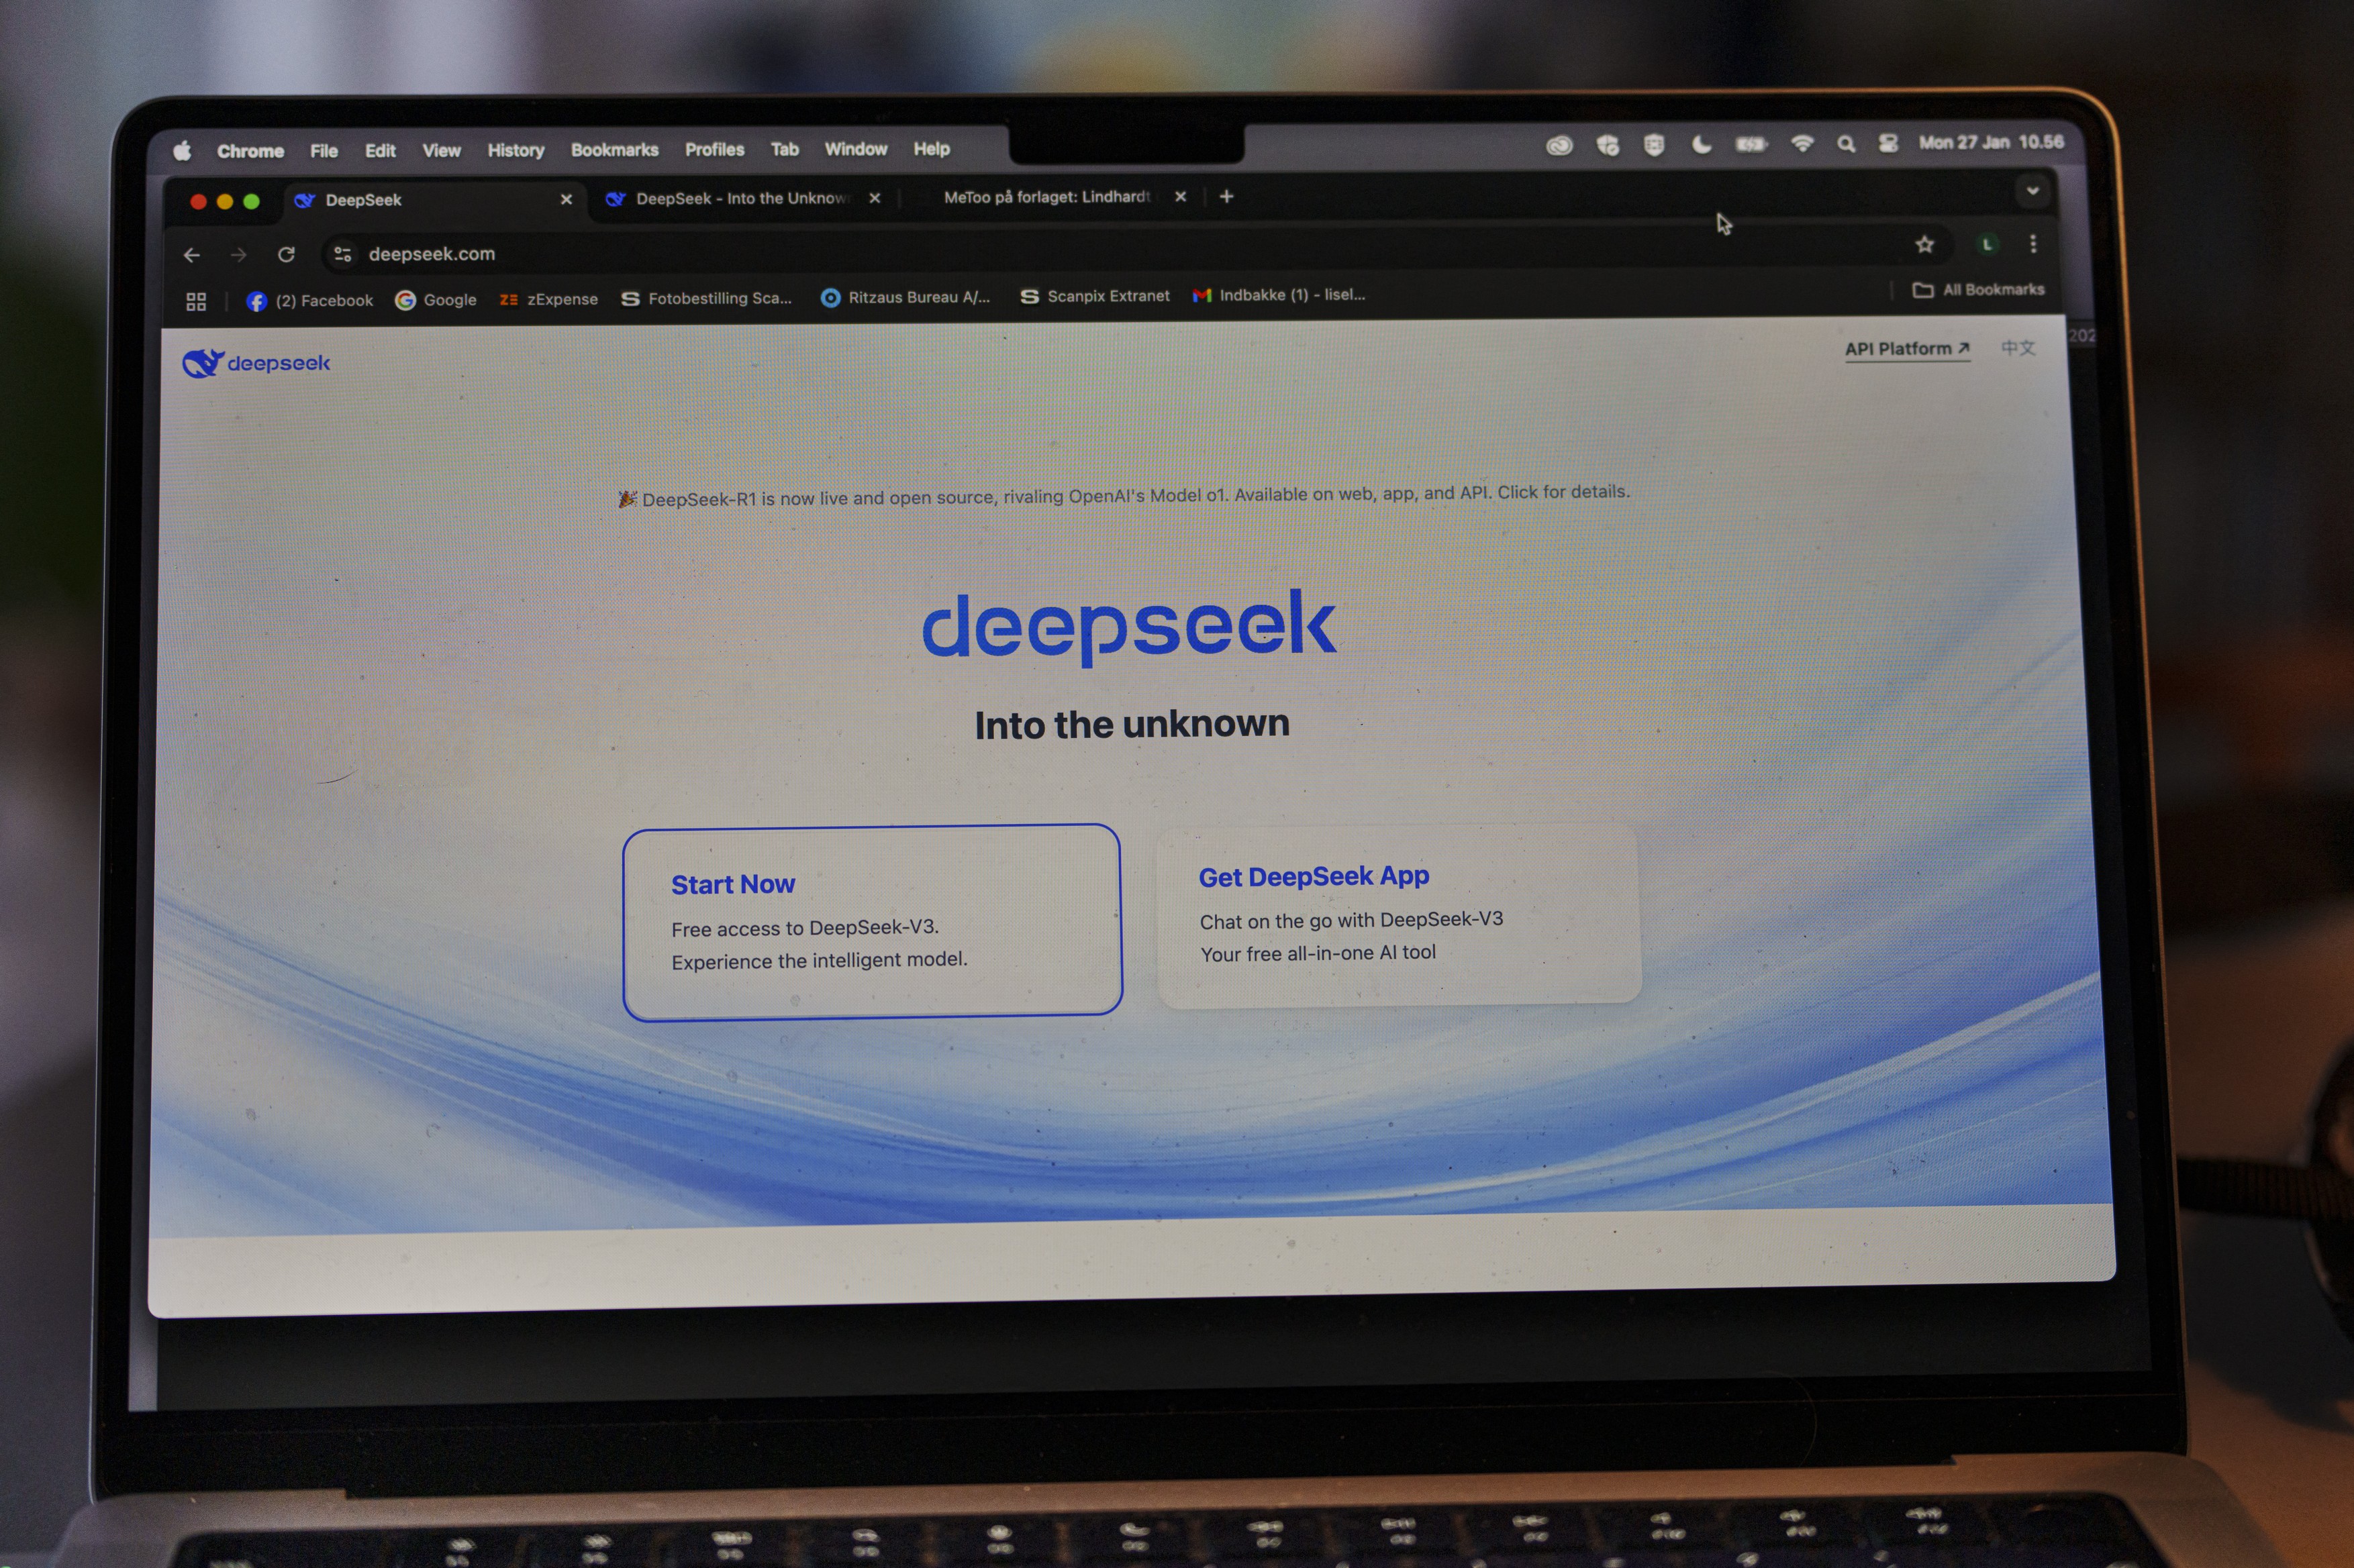Expand the tab search chevron
Screen dimensions: 2354x1568
2033,191
